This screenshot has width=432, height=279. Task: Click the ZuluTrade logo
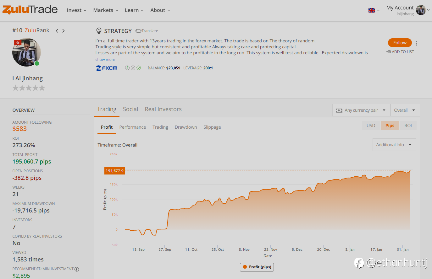point(30,10)
